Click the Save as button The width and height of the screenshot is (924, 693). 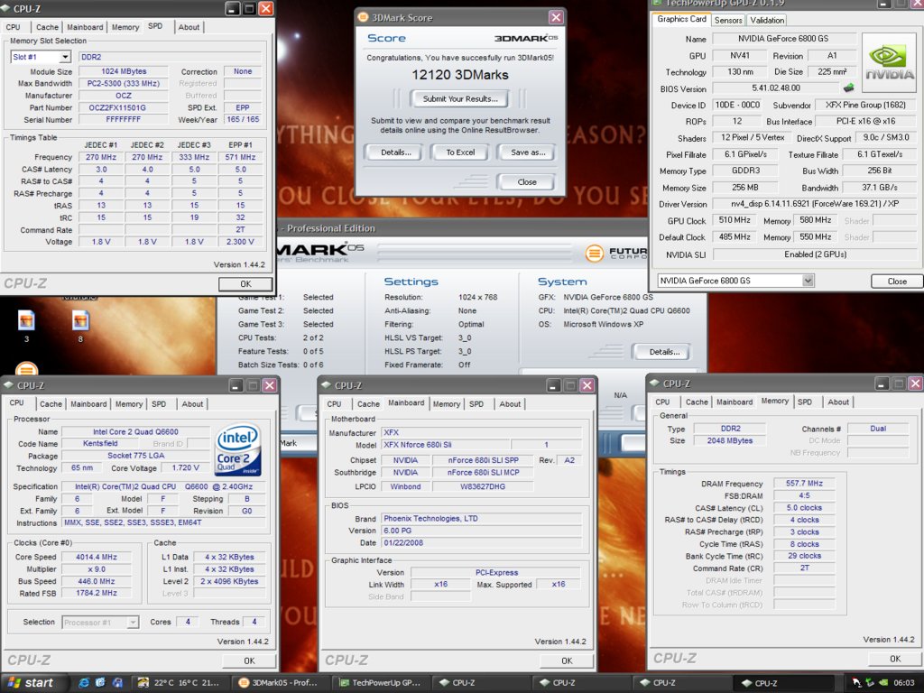[527, 152]
